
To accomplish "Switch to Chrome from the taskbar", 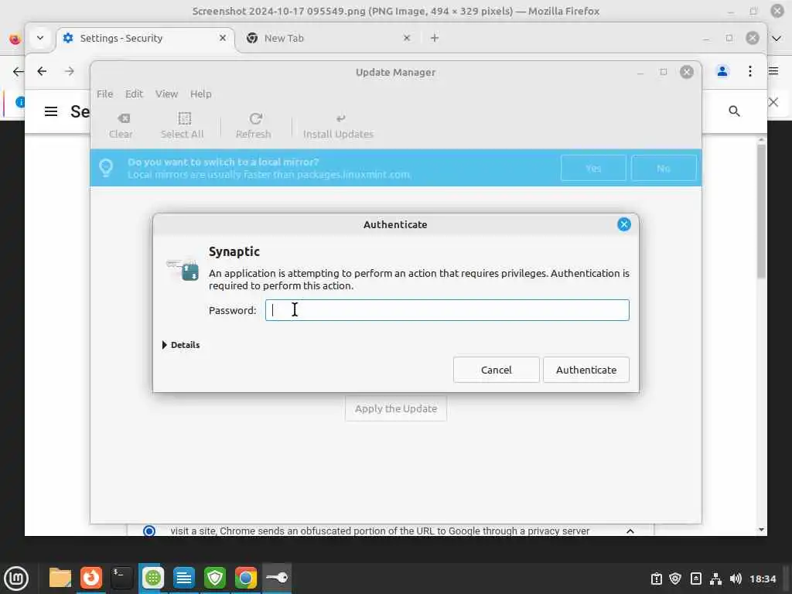I will pos(245,578).
